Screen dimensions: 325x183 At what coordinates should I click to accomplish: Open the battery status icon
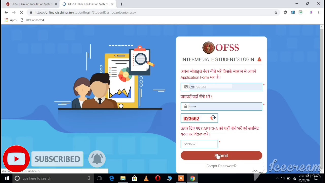pos(288,178)
